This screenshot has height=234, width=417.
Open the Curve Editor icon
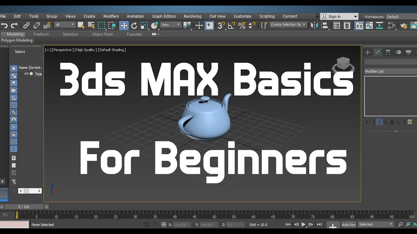[x=369, y=25]
